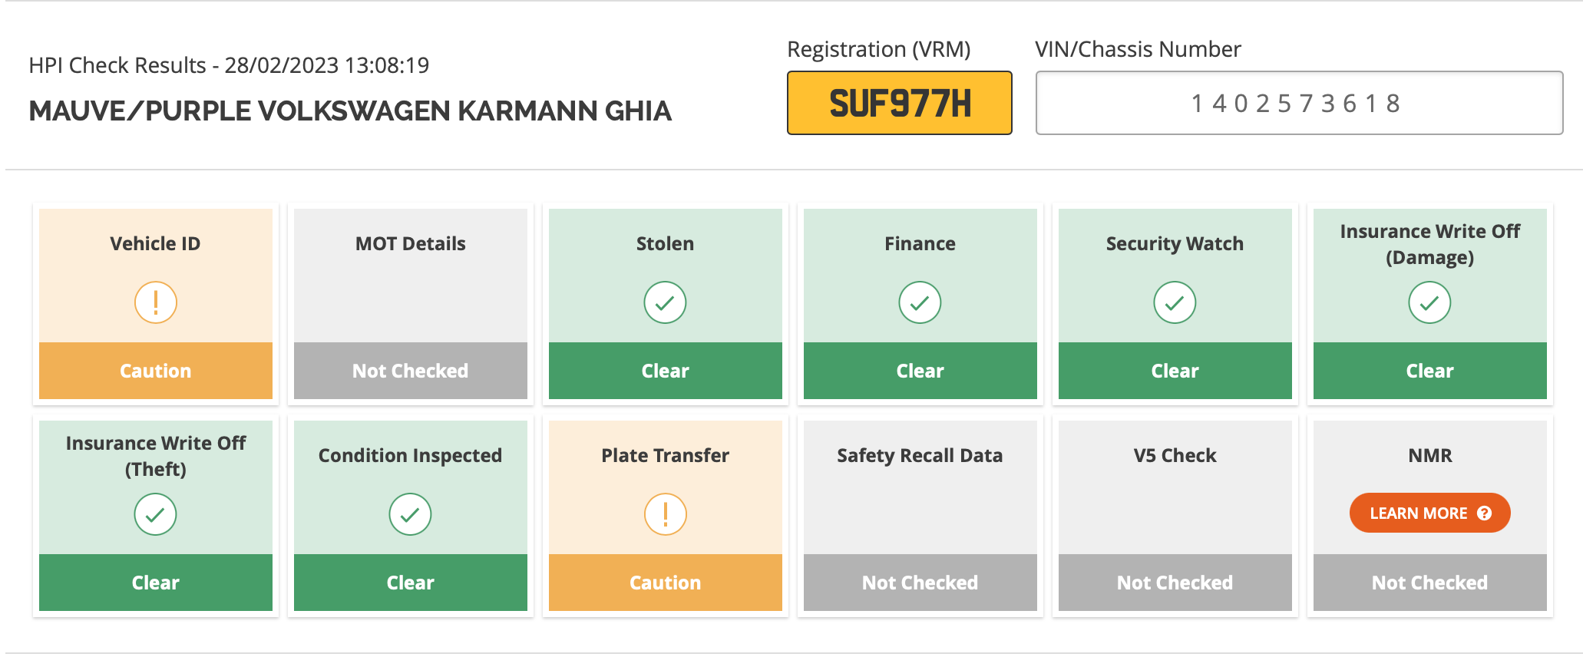Open the Safety Recall Data tile
This screenshot has width=1583, height=657.
tap(920, 516)
